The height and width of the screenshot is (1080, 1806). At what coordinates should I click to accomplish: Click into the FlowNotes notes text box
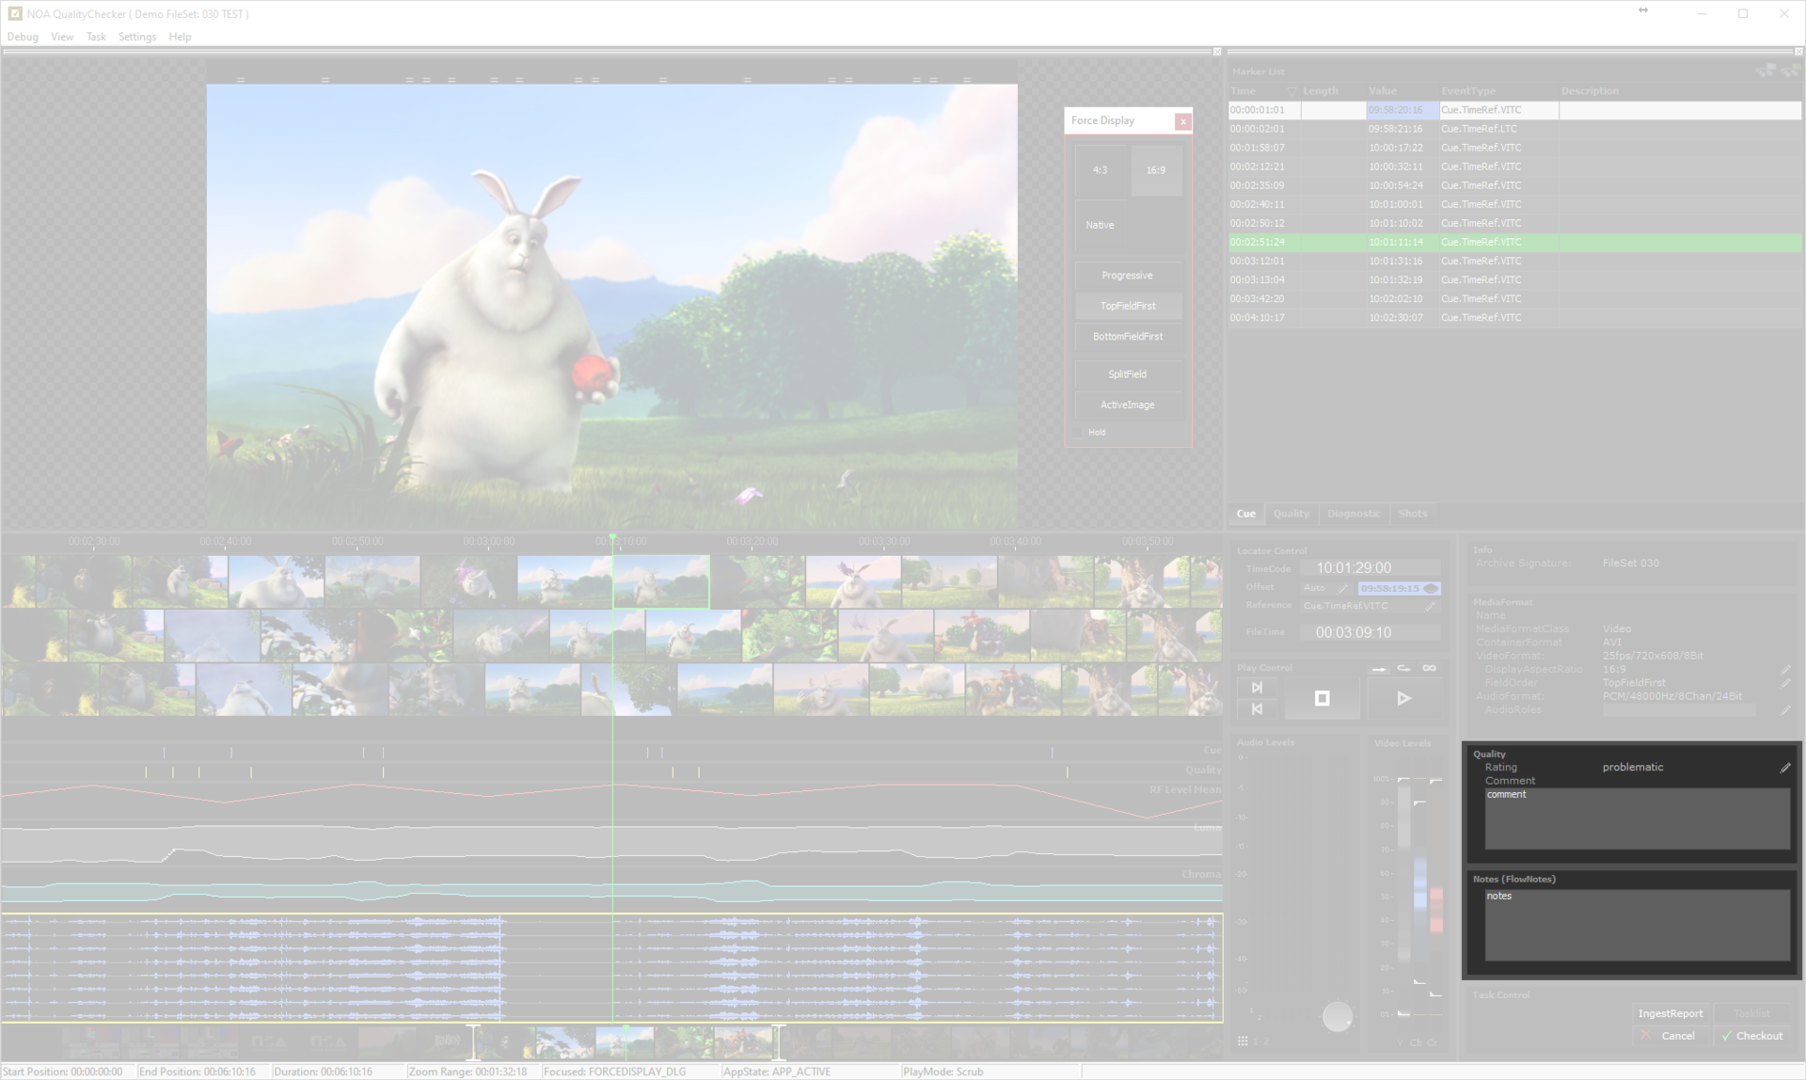pyautogui.click(x=1637, y=925)
